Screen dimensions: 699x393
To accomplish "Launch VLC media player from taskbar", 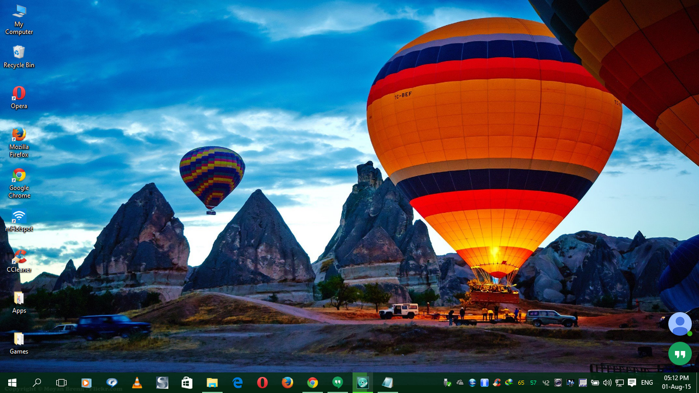I will coord(137,383).
